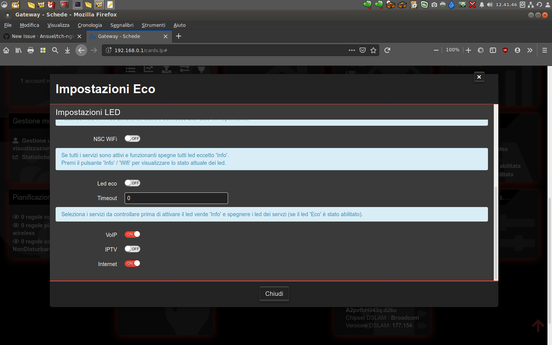Open the page actions ellipsis menu
Viewport: 552px width, 345px height.
point(352,50)
